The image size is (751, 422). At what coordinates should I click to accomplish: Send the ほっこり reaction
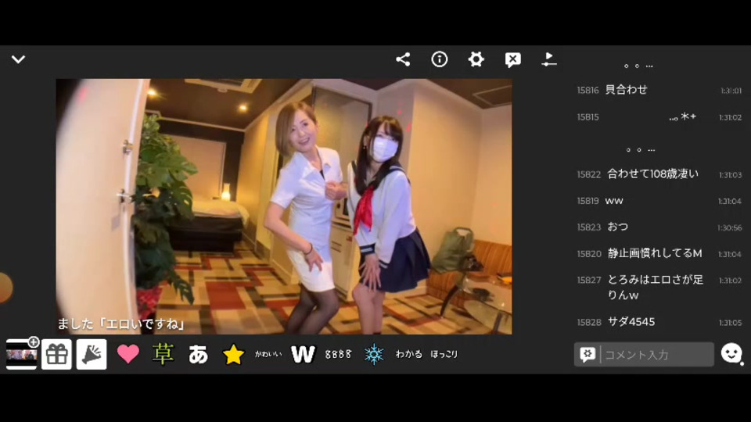pos(444,355)
